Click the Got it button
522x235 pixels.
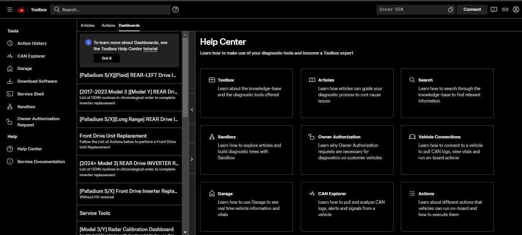click(107, 58)
